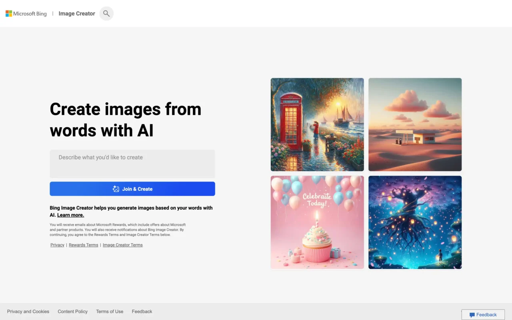This screenshot has height=320, width=512.
Task: Open Content Policy in the footer
Action: point(72,312)
